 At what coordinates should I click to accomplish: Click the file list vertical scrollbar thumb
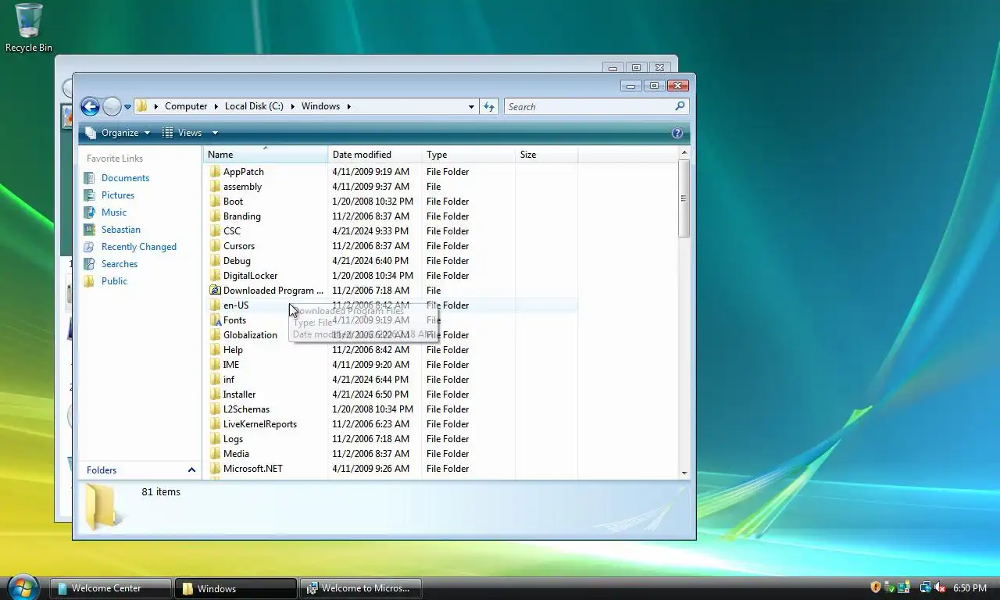tap(684, 198)
